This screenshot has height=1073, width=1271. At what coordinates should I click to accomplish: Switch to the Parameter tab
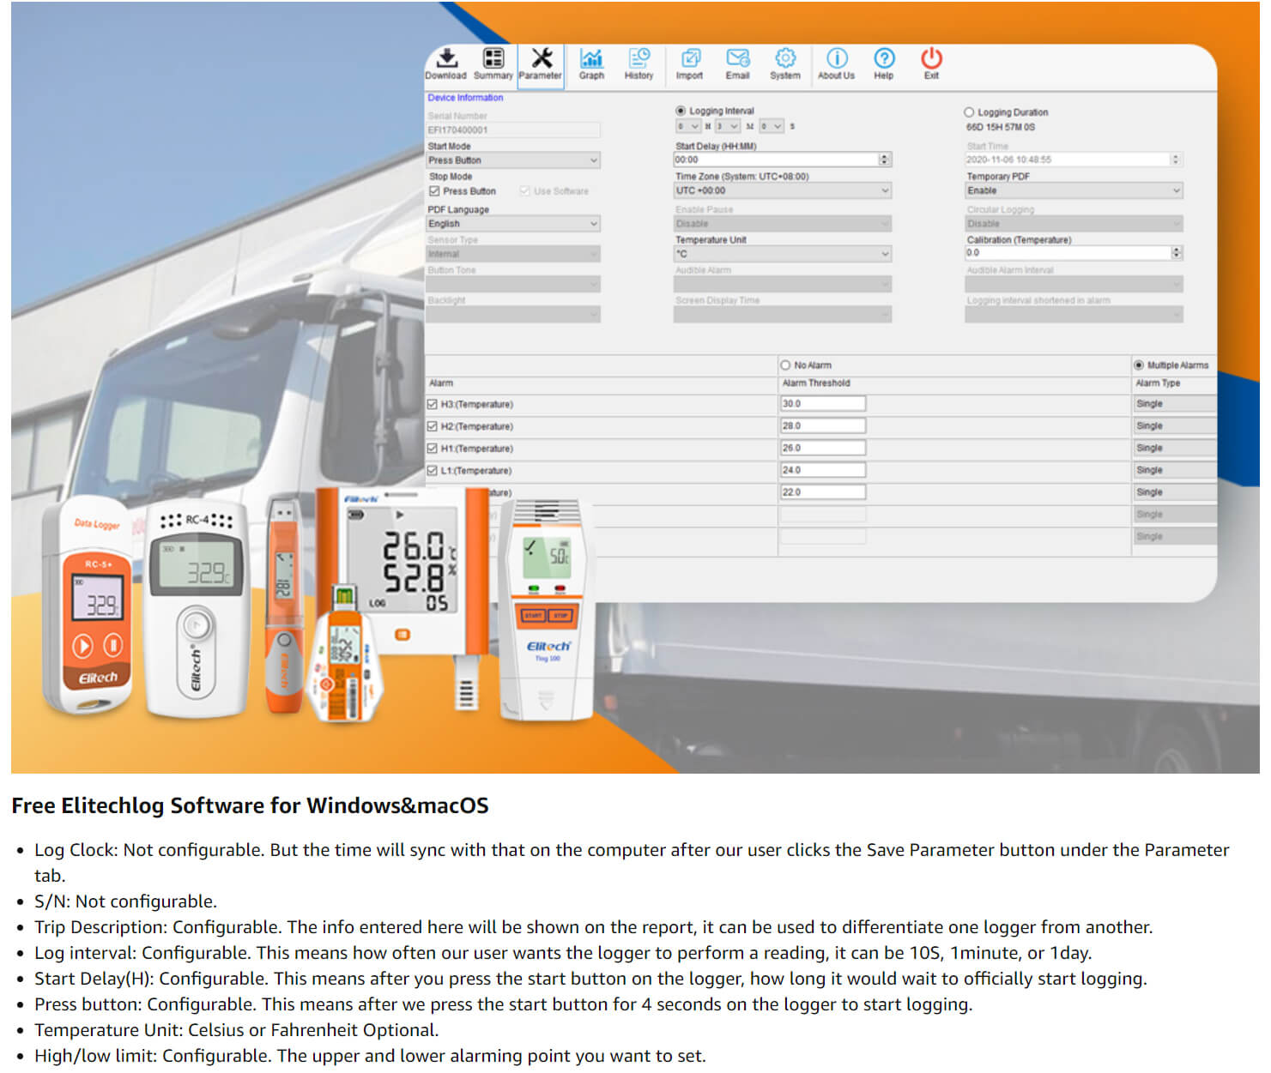(541, 62)
